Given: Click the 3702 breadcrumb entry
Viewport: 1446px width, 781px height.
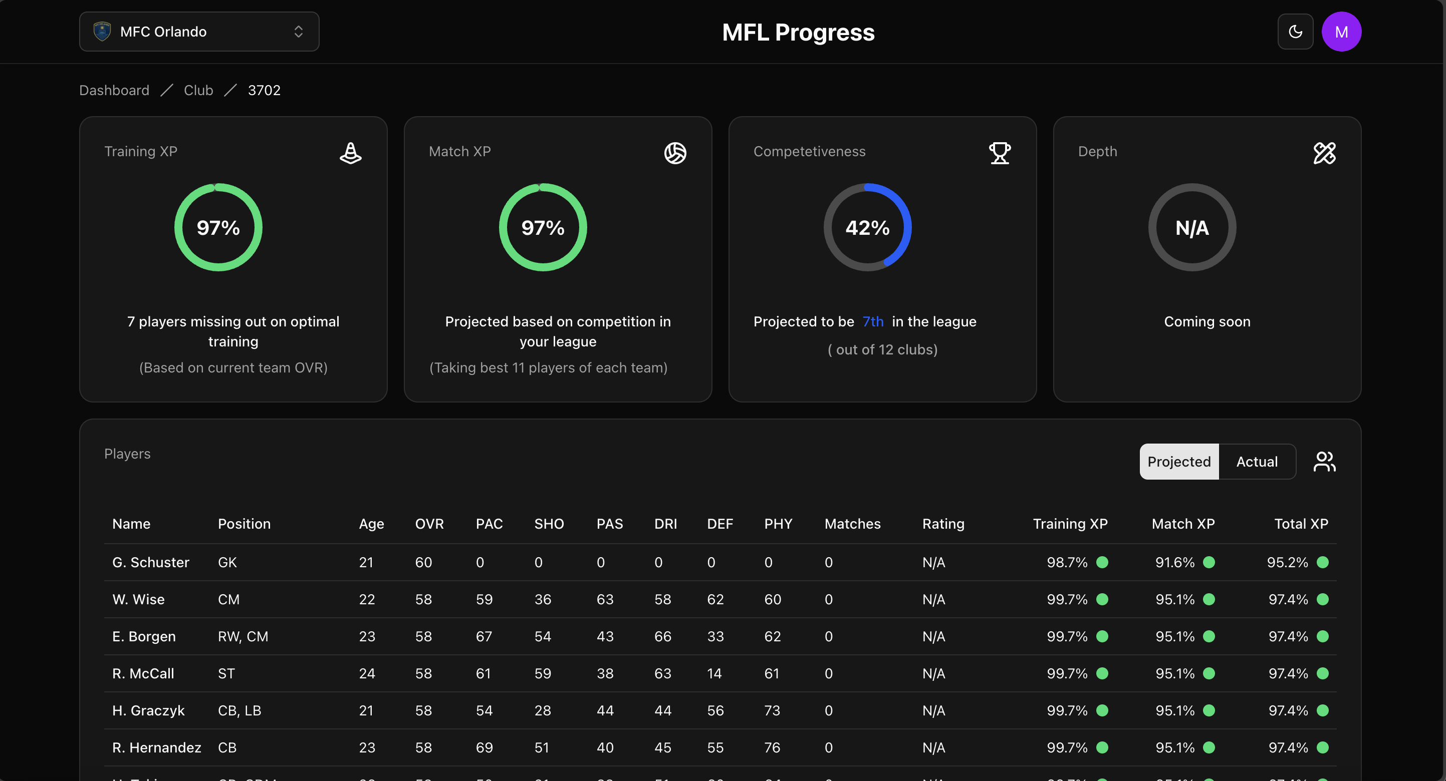Looking at the screenshot, I should click(265, 90).
